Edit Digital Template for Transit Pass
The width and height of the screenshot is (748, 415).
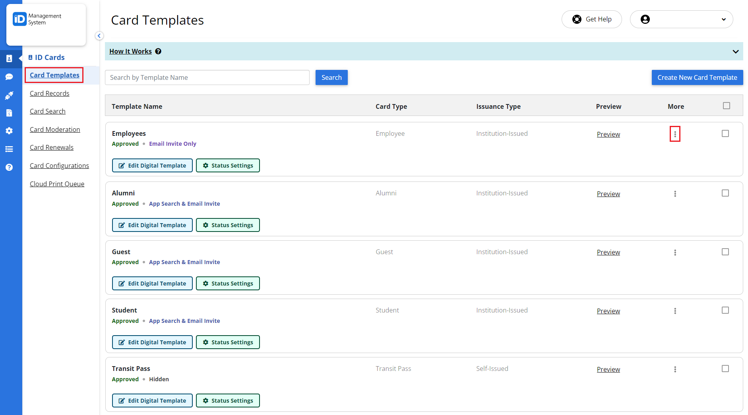click(x=152, y=401)
